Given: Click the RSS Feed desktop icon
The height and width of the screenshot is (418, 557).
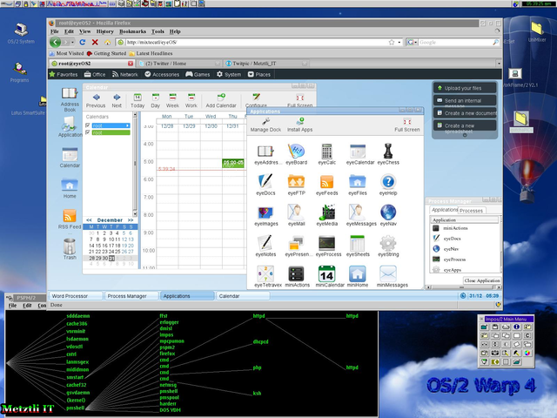Looking at the screenshot, I should (x=70, y=219).
